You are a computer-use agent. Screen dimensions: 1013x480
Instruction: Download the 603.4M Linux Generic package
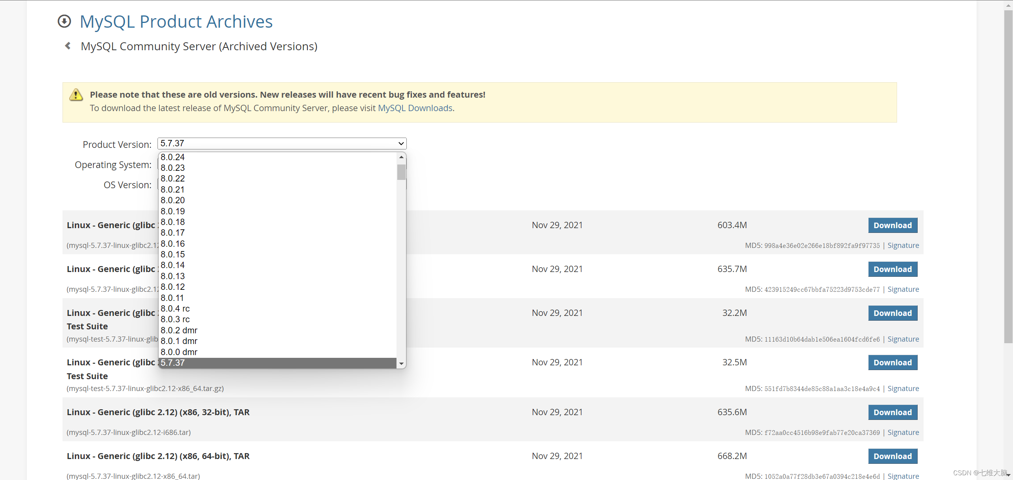[x=892, y=225]
